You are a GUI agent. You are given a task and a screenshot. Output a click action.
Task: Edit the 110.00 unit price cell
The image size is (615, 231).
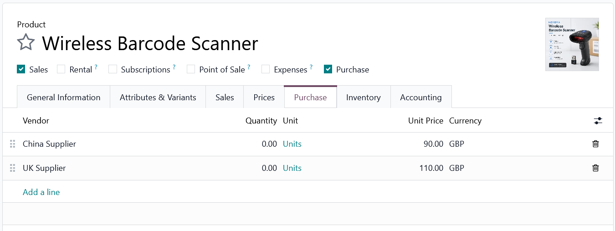pyautogui.click(x=431, y=168)
